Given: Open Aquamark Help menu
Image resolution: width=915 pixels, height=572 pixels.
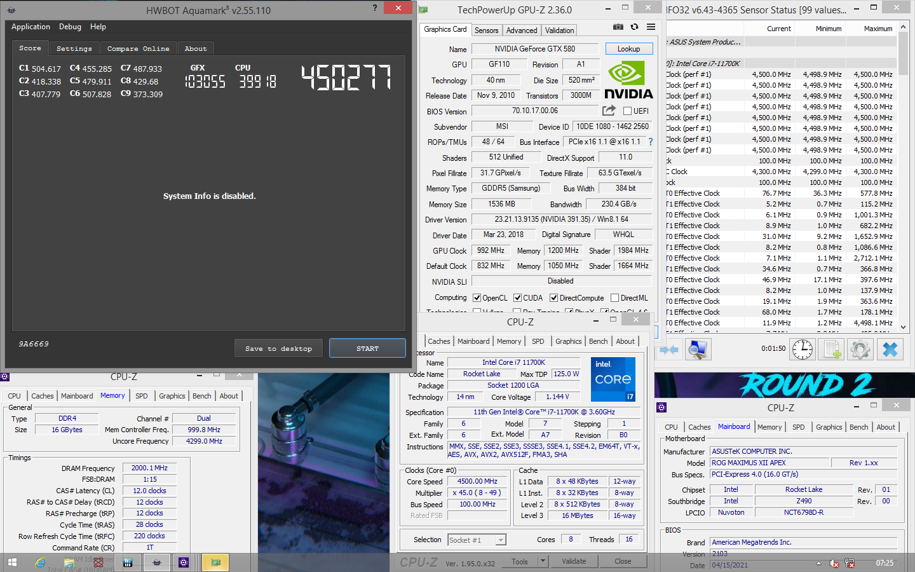Looking at the screenshot, I should click(98, 27).
